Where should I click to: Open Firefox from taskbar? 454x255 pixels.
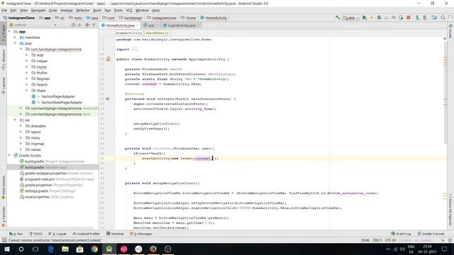pyautogui.click(x=153, y=249)
